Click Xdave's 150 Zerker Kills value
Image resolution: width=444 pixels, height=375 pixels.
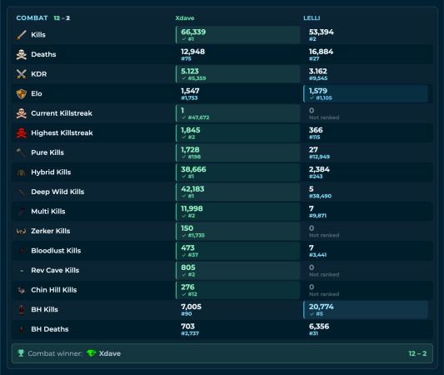pyautogui.click(x=187, y=228)
